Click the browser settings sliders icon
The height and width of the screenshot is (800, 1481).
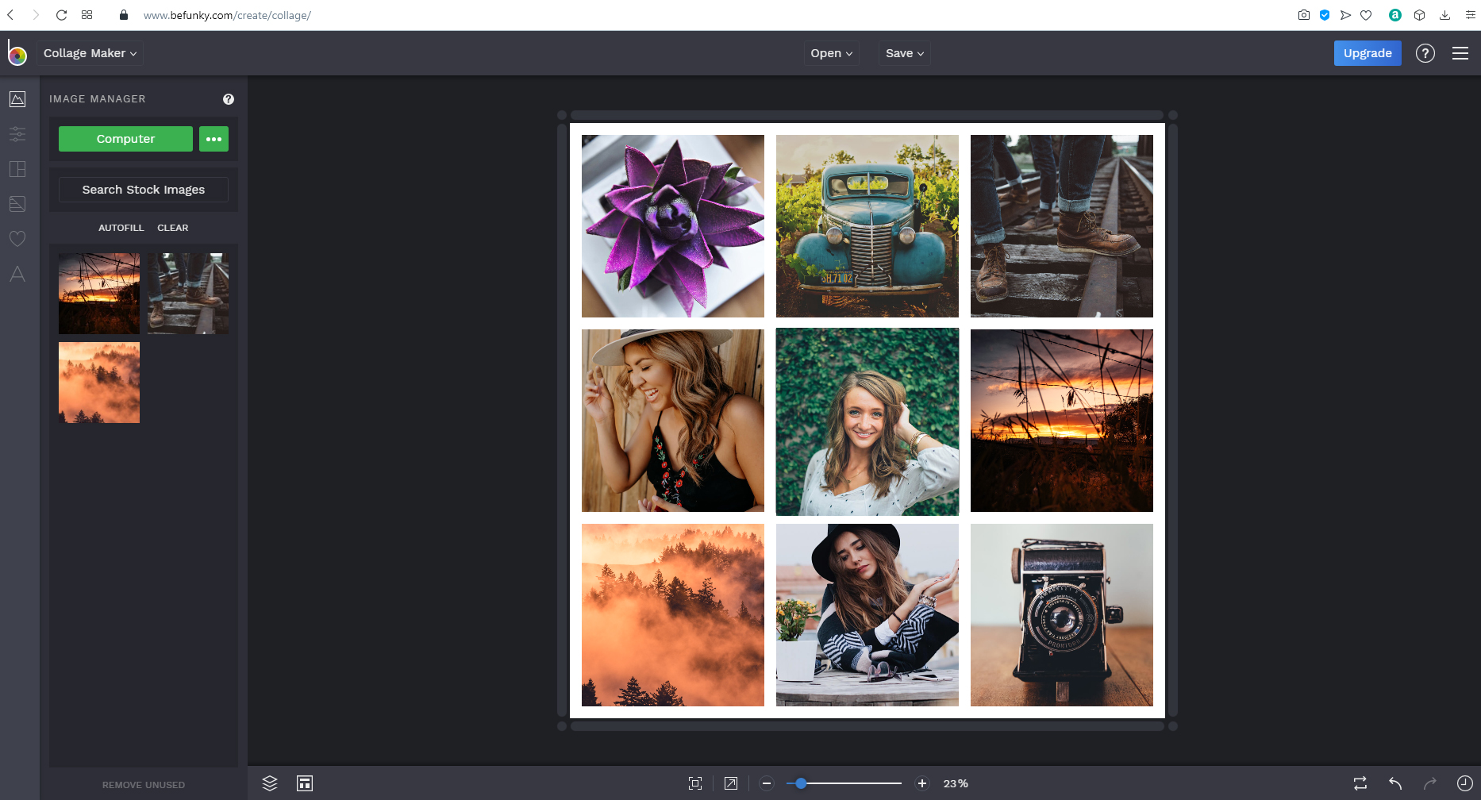pos(1470,15)
